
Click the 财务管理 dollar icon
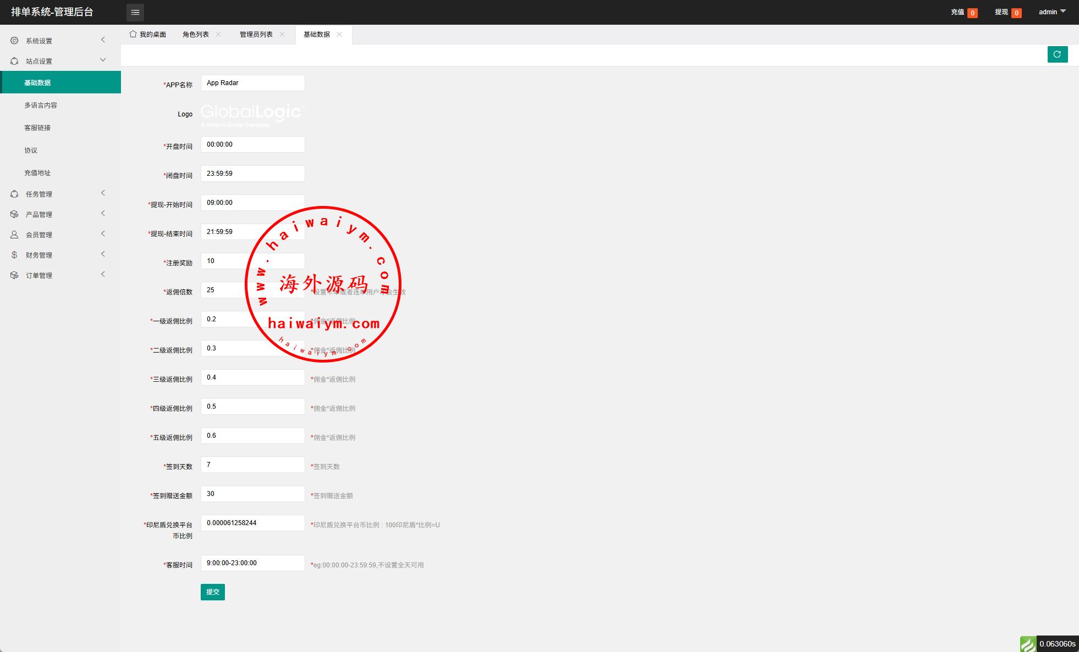coord(14,255)
